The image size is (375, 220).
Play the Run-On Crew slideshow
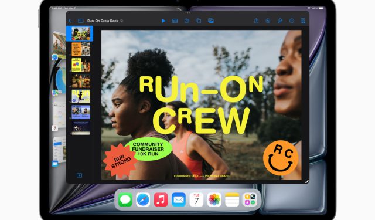[163, 21]
